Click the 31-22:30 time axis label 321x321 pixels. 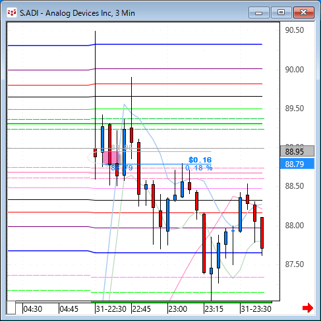point(111,309)
